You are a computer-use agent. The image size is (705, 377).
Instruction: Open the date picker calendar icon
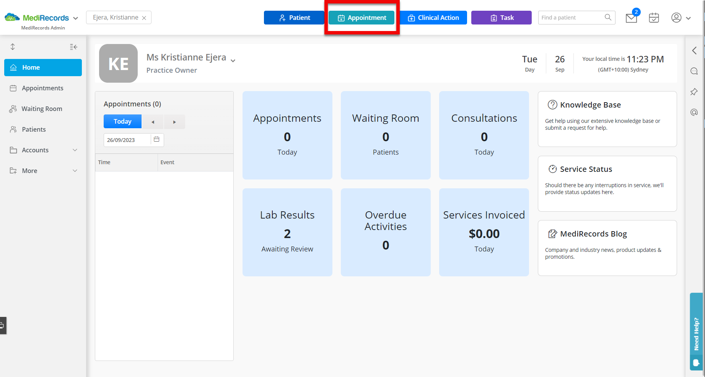(x=156, y=139)
